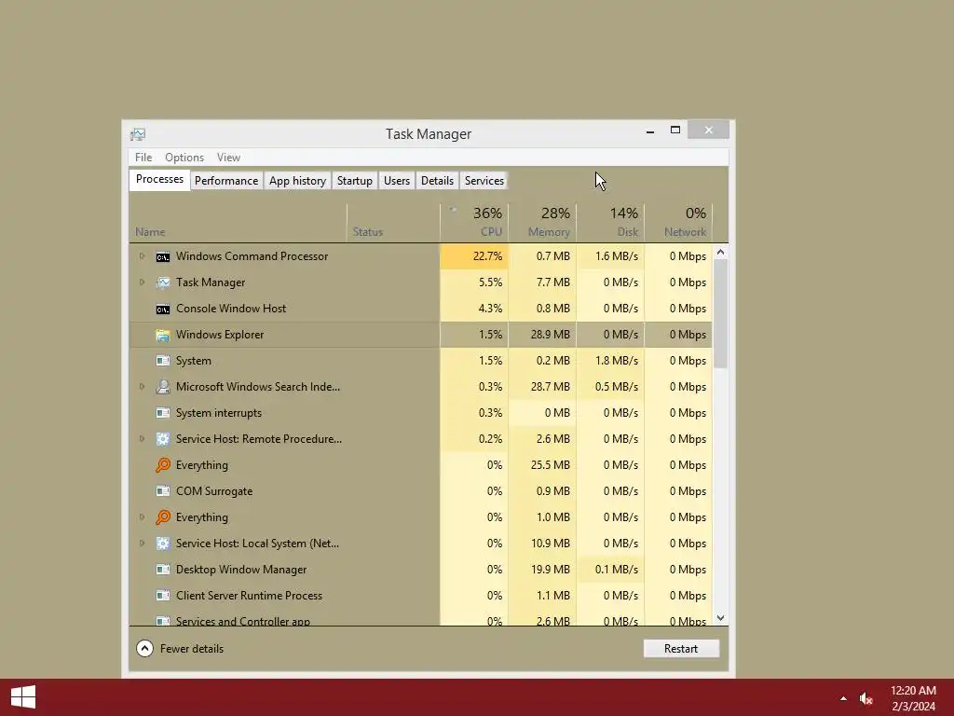The height and width of the screenshot is (716, 954).
Task: Click the 19.9 MB memory cell
Action: coord(543,570)
